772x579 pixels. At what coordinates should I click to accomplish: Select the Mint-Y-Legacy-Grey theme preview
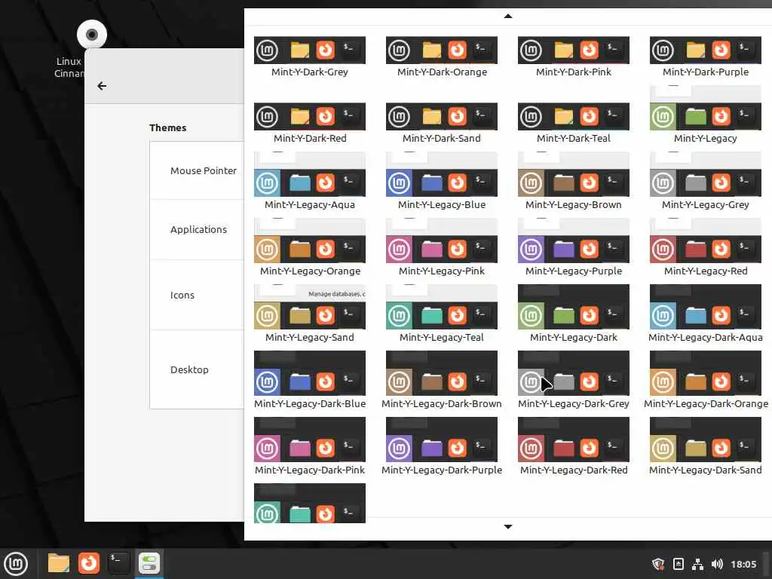pyautogui.click(x=706, y=174)
